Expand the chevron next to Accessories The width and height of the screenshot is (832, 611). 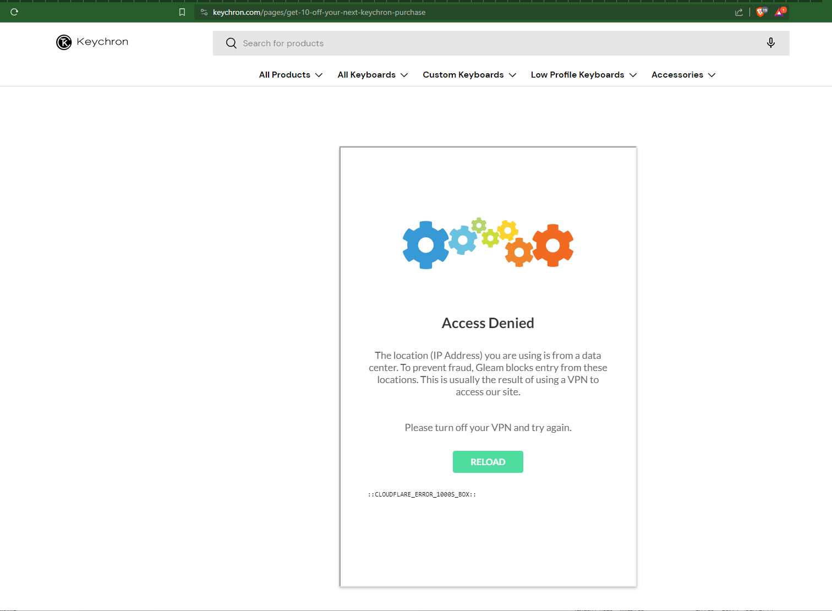click(x=711, y=75)
